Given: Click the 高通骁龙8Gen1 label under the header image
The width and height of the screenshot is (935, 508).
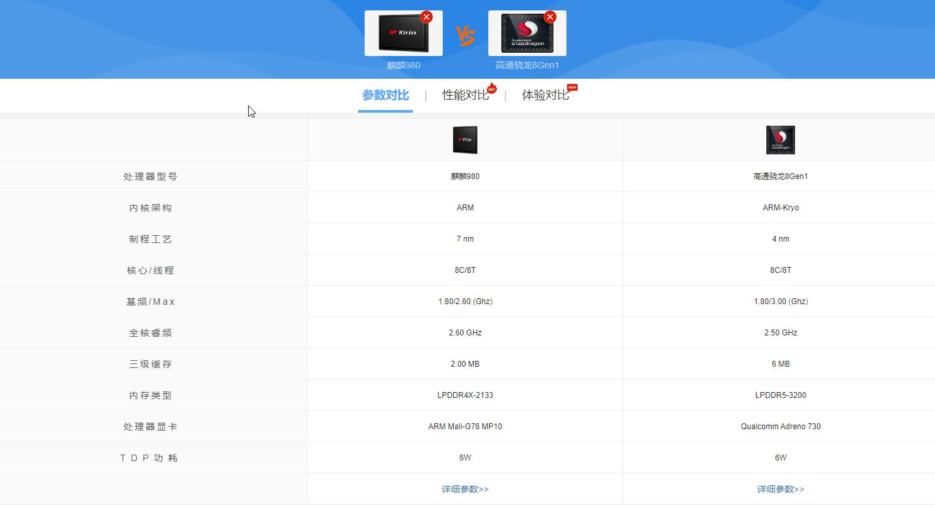Looking at the screenshot, I should [527, 65].
